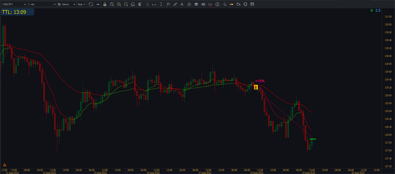Click the 16 мая 2022 date label
395x174 pixels.
153,172
